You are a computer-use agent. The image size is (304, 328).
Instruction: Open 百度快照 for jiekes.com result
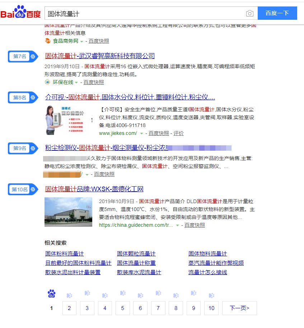(x=159, y=133)
